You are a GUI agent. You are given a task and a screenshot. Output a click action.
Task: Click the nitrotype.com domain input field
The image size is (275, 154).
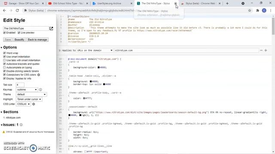coord(186,50)
